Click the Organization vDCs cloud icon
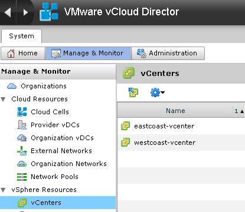245x212 pixels. pos(22,138)
